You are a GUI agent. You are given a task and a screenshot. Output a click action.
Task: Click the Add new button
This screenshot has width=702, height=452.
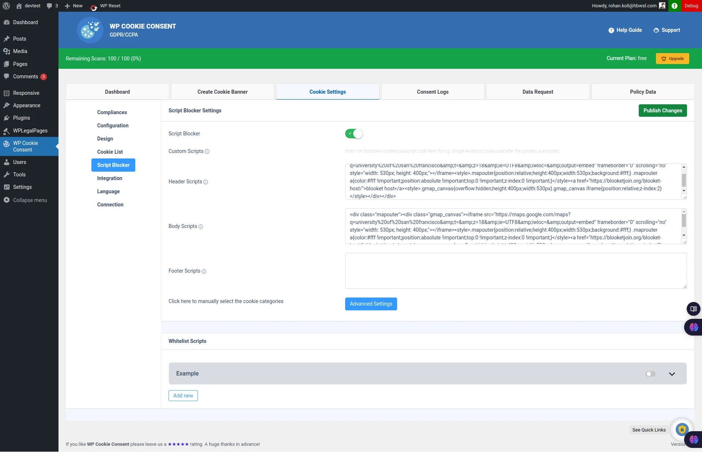click(183, 396)
